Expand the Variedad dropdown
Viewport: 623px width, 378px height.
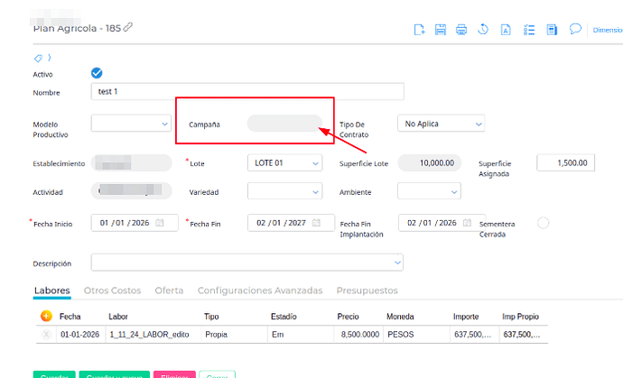pyautogui.click(x=285, y=191)
